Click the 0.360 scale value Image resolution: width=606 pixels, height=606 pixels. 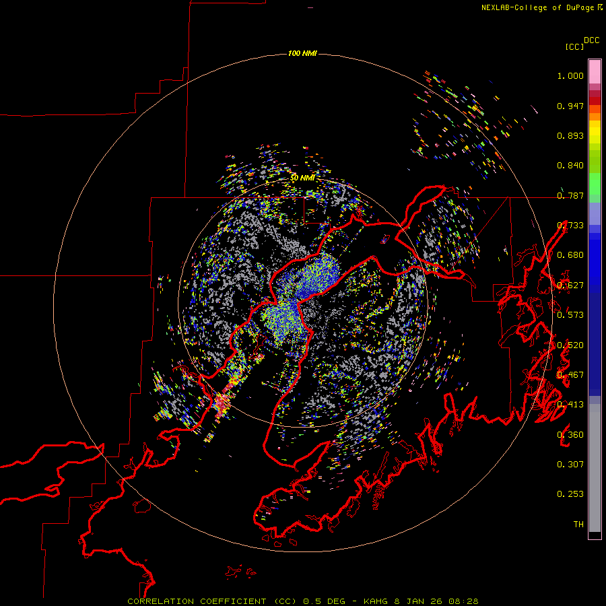pyautogui.click(x=570, y=435)
